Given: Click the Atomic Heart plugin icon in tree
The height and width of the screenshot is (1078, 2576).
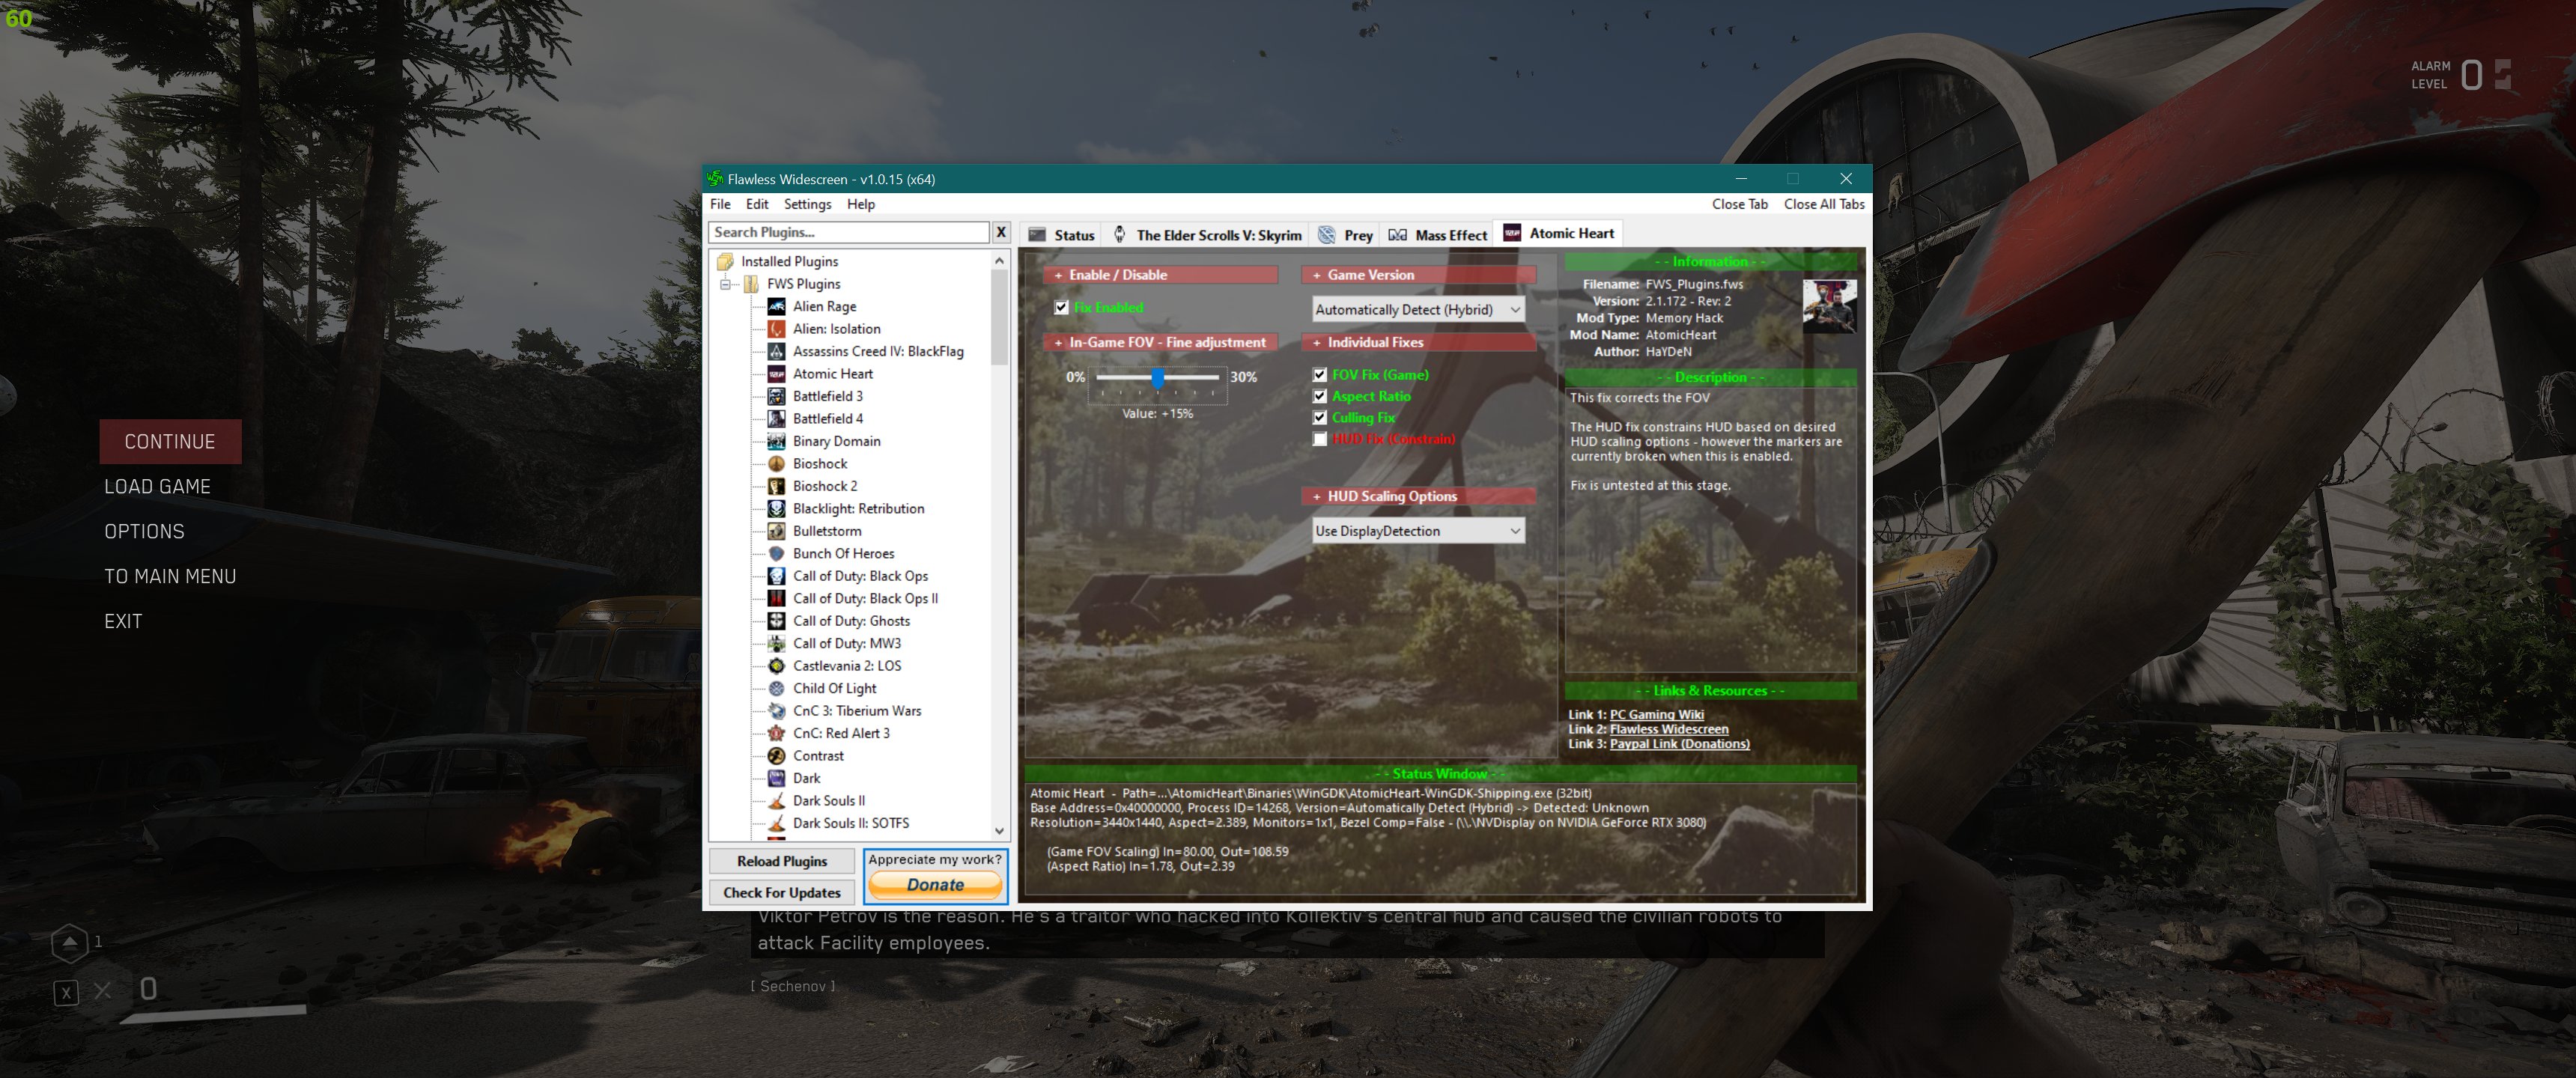Looking at the screenshot, I should [x=776, y=374].
